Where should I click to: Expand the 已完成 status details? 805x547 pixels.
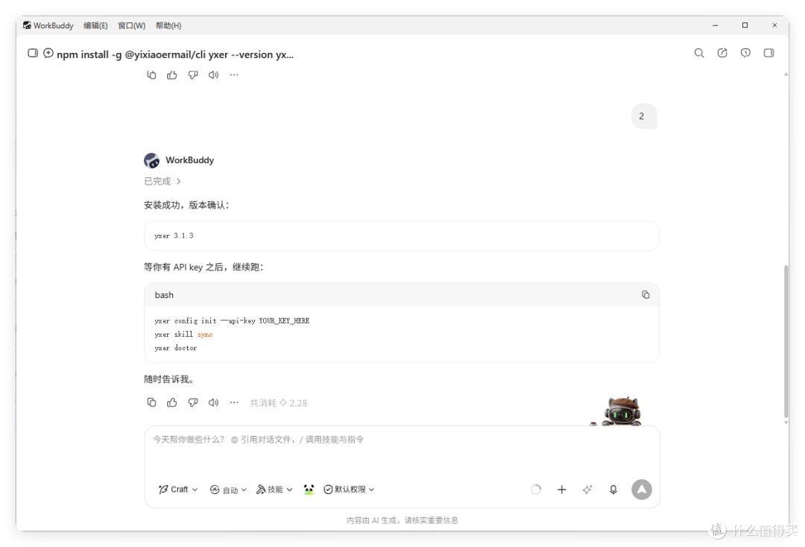(162, 181)
